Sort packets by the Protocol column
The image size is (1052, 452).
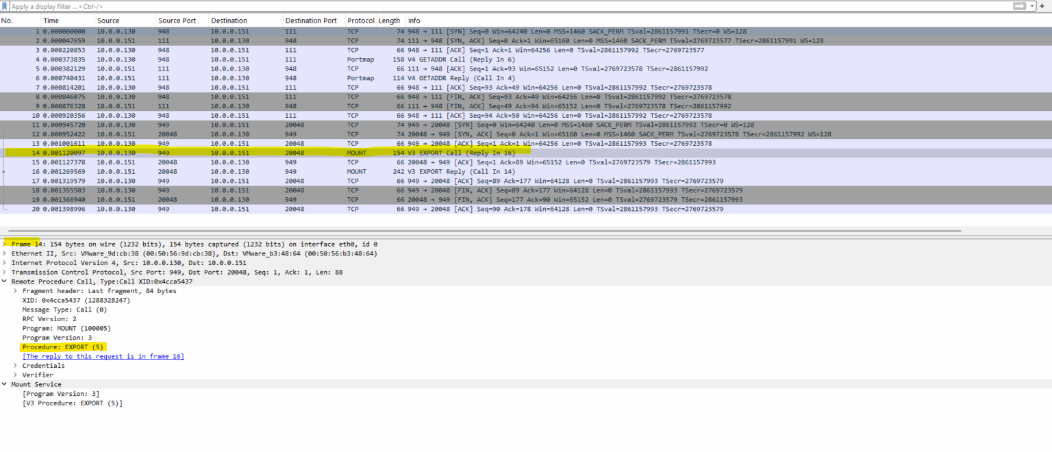(x=361, y=20)
